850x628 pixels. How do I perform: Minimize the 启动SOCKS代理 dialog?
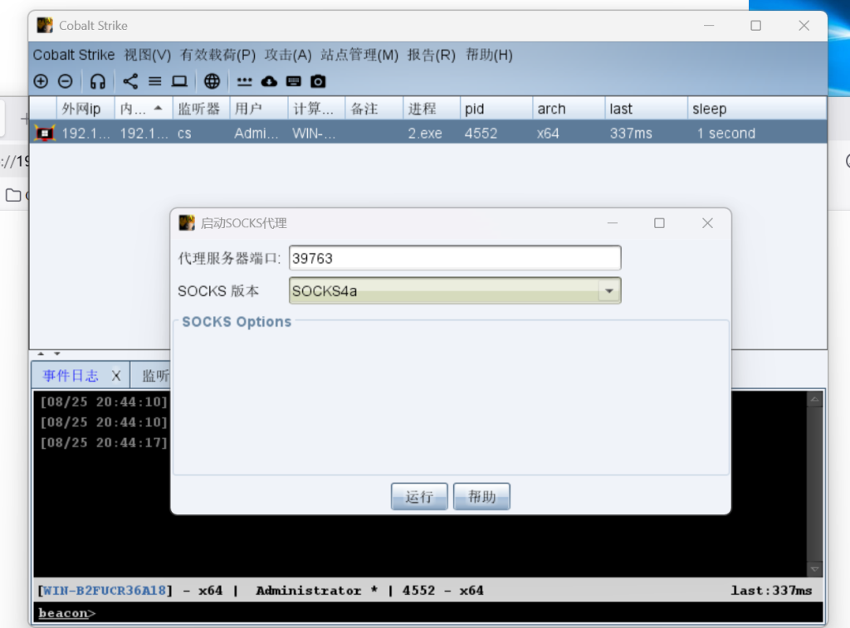(613, 223)
